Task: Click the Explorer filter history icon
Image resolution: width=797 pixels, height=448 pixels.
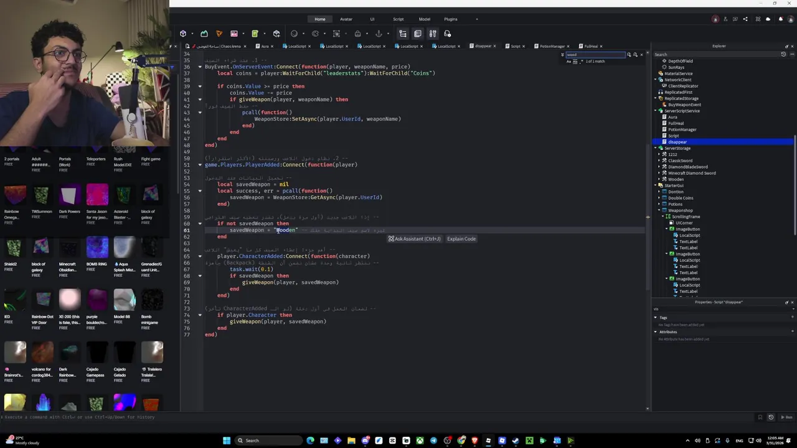Action: pyautogui.click(x=783, y=55)
